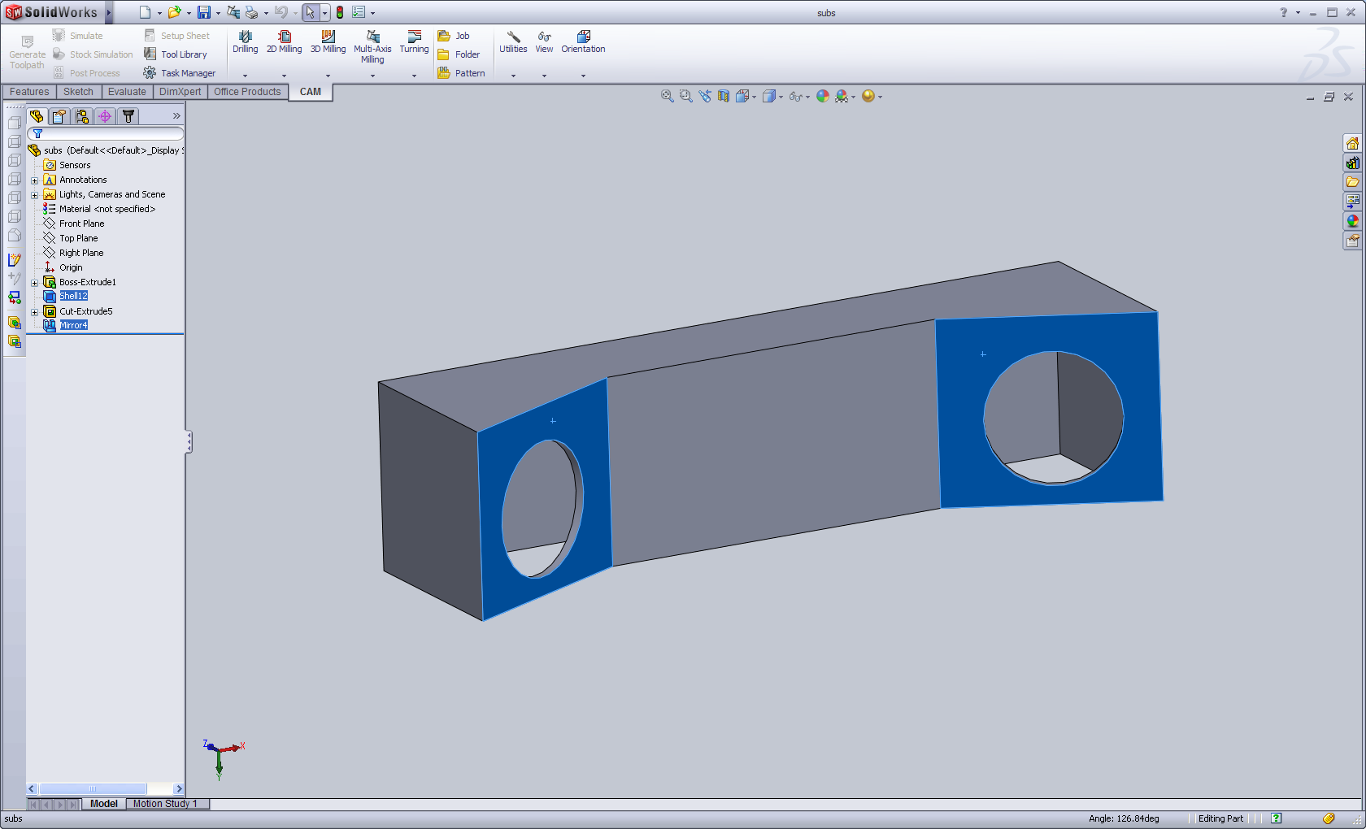1366x829 pixels.
Task: Click the Edit Appearance color ball
Action: click(x=823, y=96)
